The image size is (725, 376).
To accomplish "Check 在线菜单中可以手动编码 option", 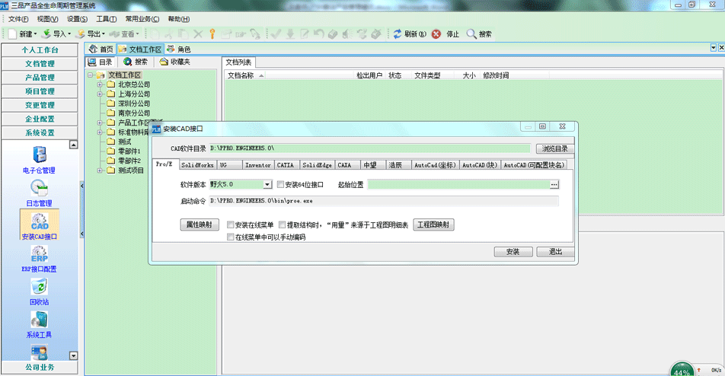I will pyautogui.click(x=231, y=237).
